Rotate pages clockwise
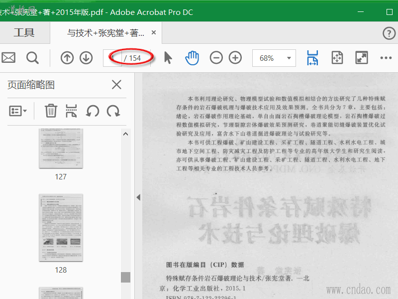 [x=113, y=111]
